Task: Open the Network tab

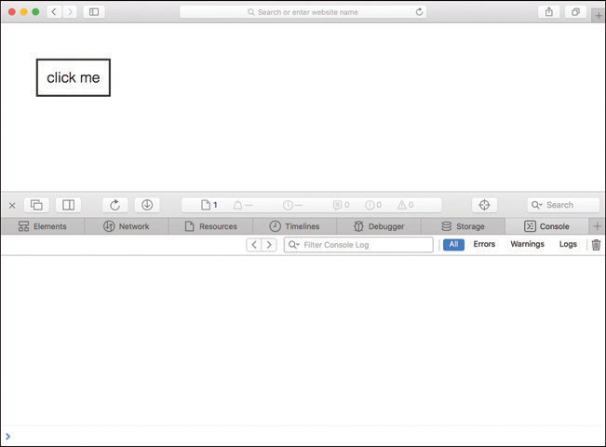Action: 126,226
